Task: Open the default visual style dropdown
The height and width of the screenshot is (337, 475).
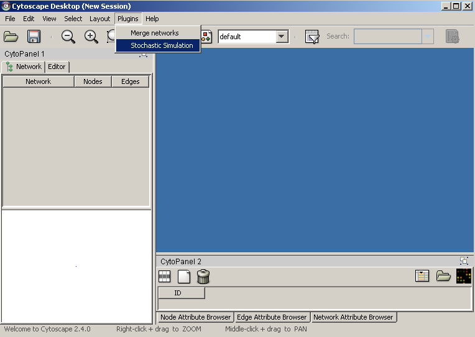Action: (x=282, y=36)
